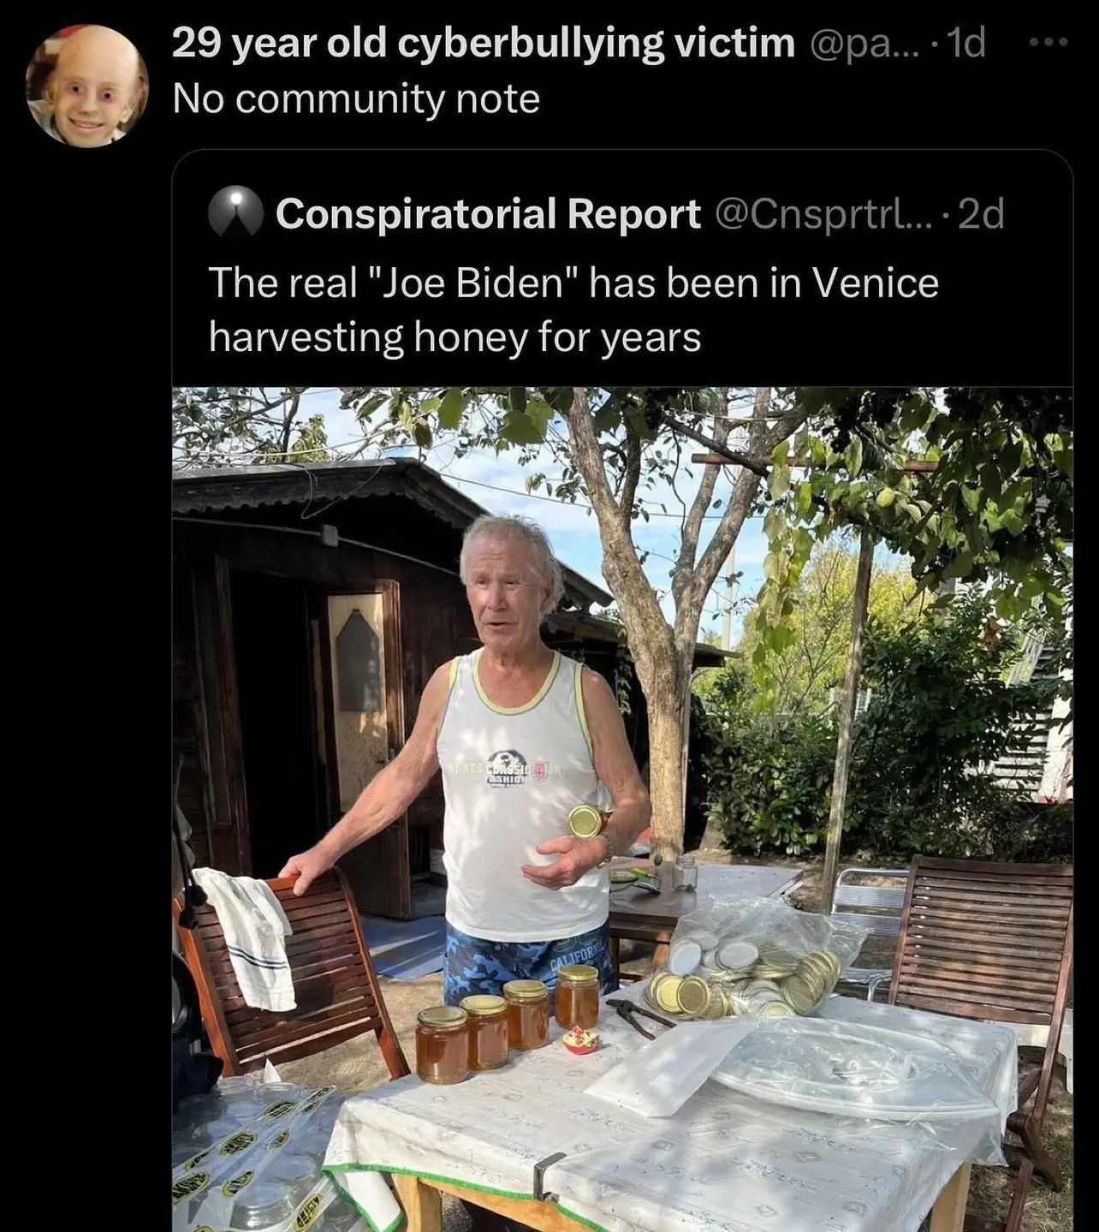Open the Conspiratorial Report account name
The width and height of the screenshot is (1099, 1232).
click(488, 213)
